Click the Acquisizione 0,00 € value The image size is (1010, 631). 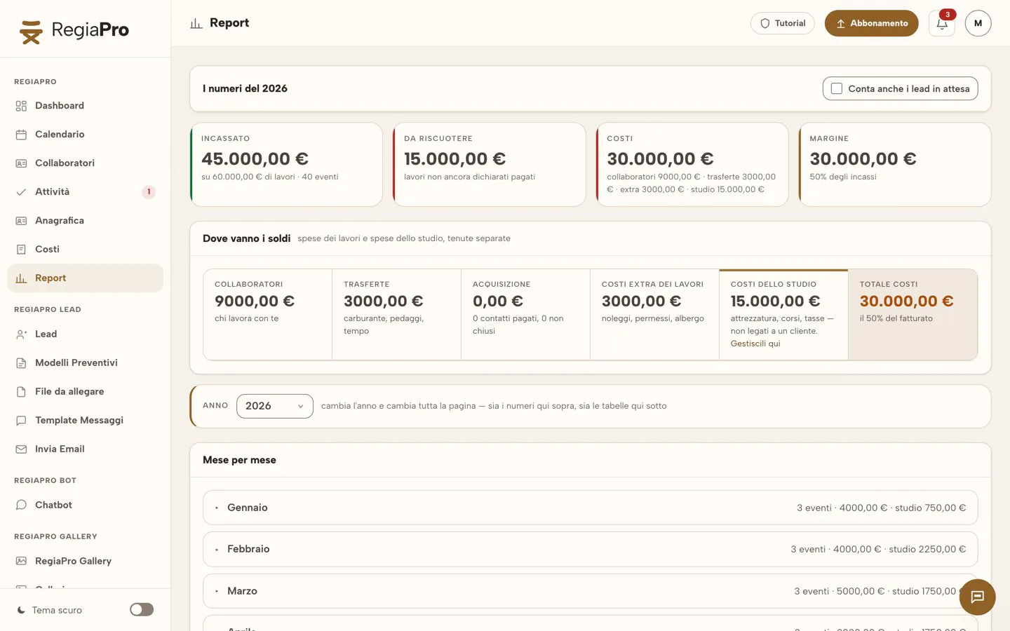[498, 301]
